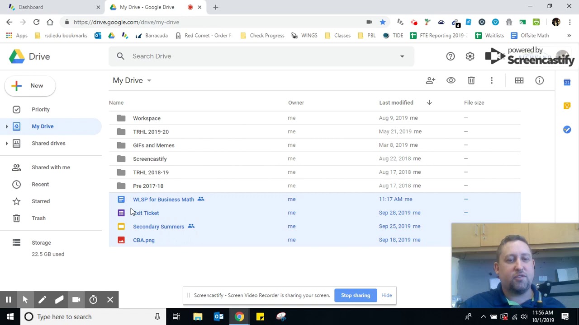Select the TRHL 2019-20 folder

click(315, 132)
